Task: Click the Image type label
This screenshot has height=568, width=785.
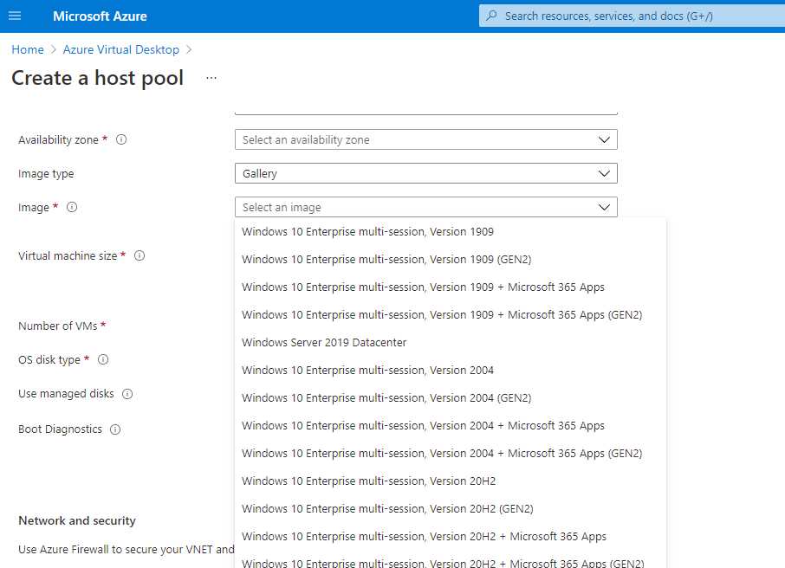Action: [46, 174]
